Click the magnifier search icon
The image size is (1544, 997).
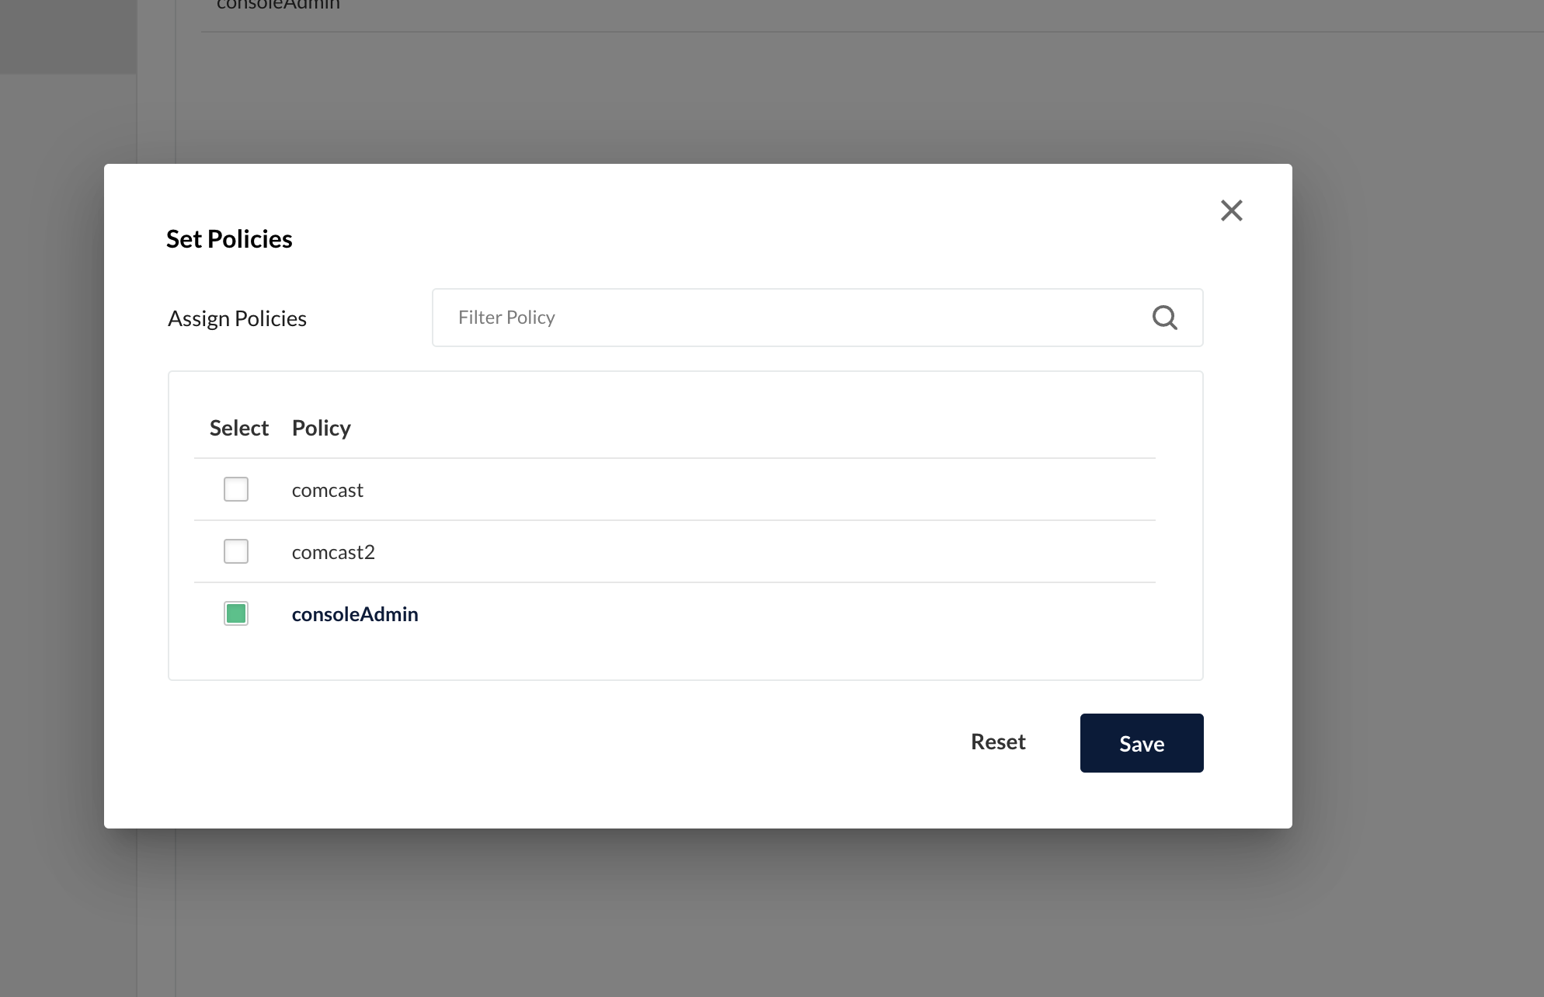point(1164,318)
